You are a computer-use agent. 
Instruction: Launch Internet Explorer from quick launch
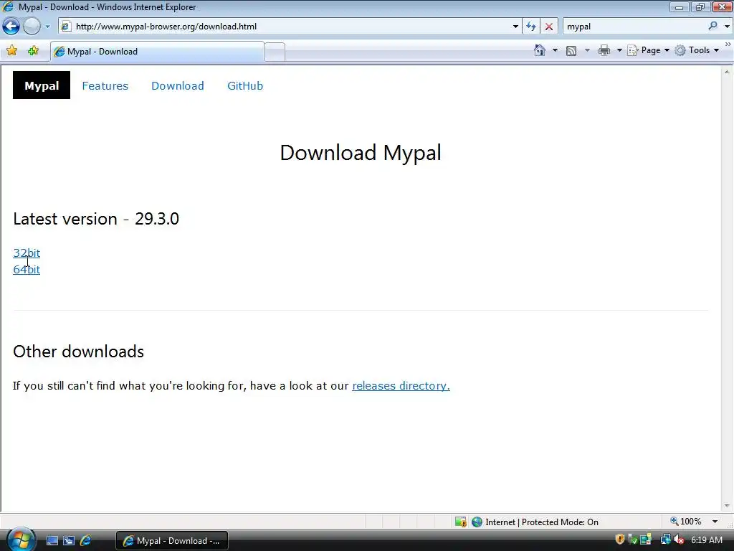tap(86, 541)
